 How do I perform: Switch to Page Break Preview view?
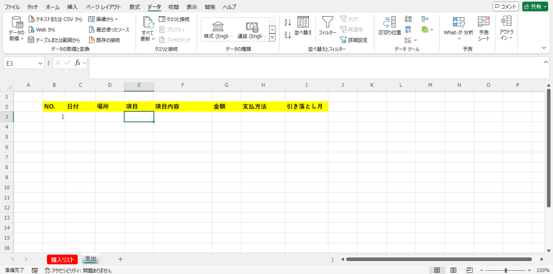tap(469, 270)
